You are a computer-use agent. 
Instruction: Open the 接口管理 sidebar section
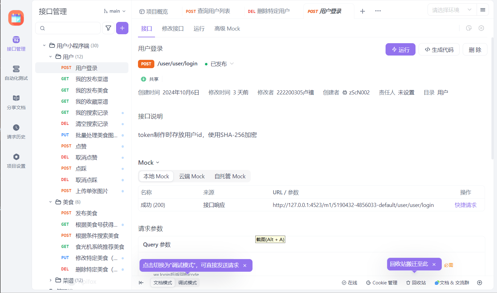pos(16,44)
